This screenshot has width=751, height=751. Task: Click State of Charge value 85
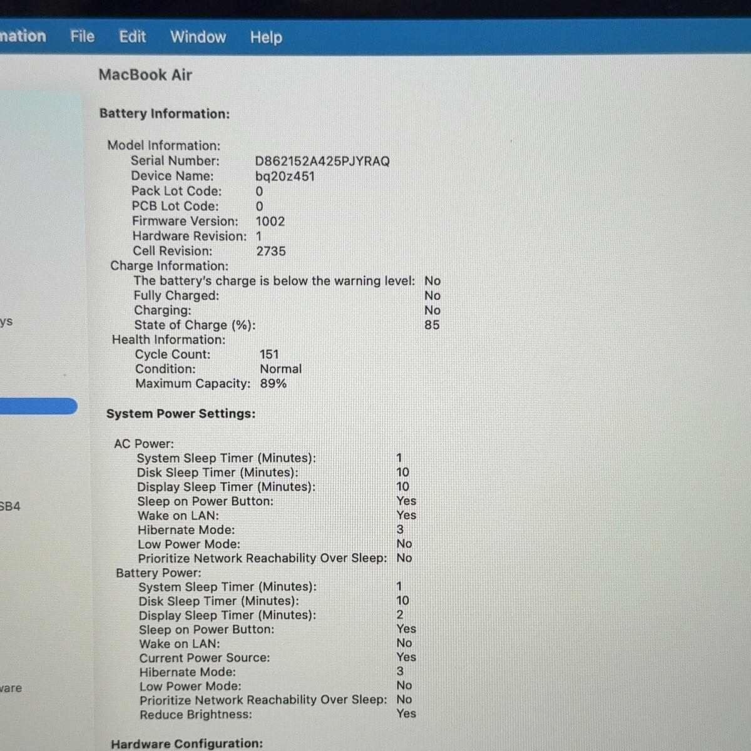tap(432, 325)
